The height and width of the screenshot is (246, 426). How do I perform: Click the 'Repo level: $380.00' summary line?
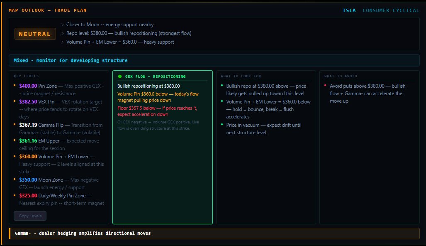pyautogui.click(x=129, y=33)
